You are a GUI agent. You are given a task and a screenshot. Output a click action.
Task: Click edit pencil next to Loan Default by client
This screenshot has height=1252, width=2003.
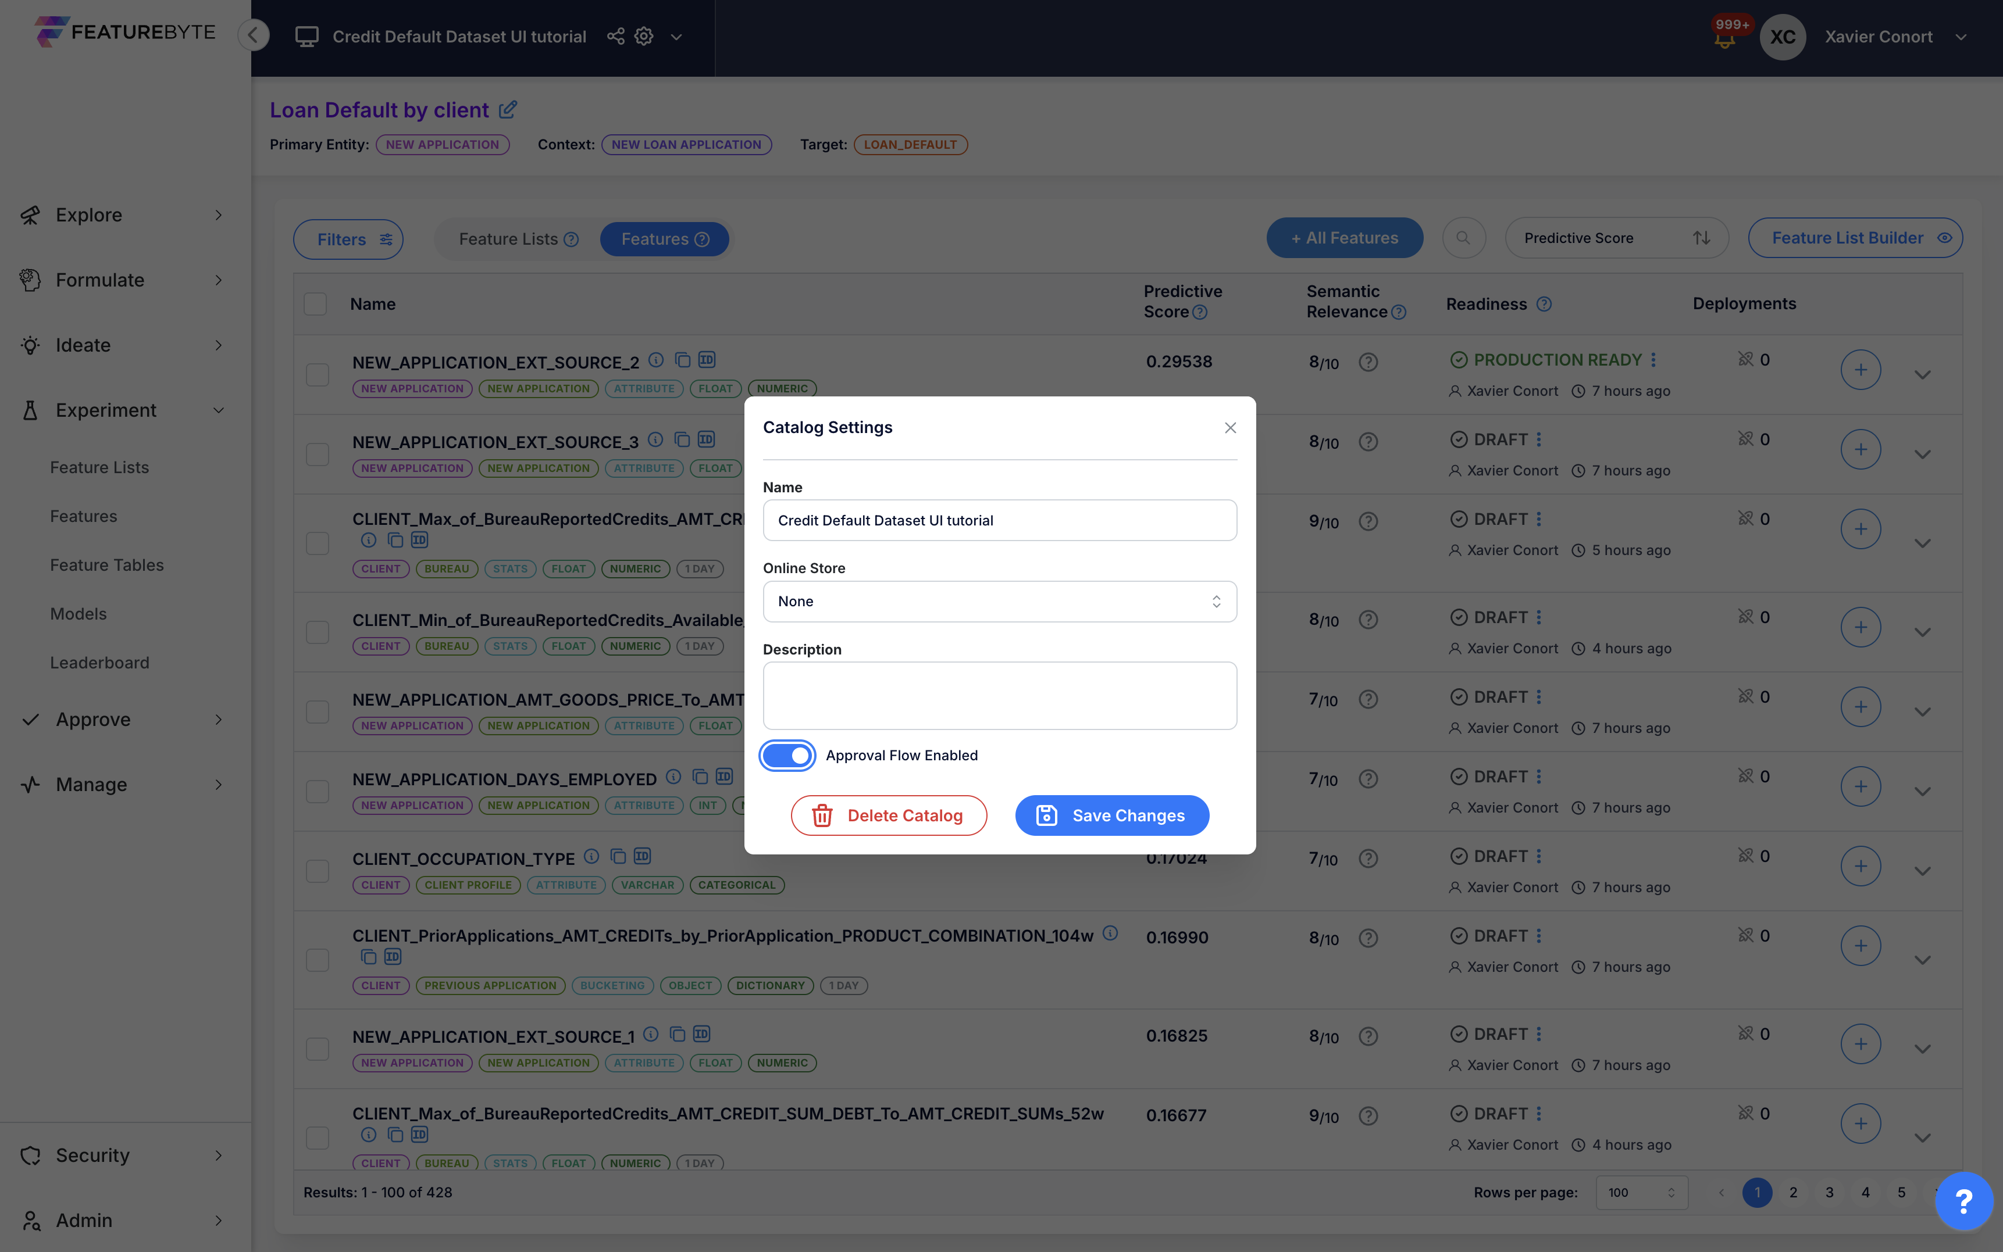coord(508,109)
